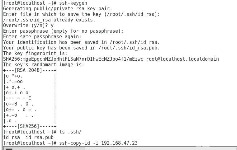Click the 'Generating public/private rsa key pair' line
Viewport: 237px width, 150px height.
[x=58, y=9]
